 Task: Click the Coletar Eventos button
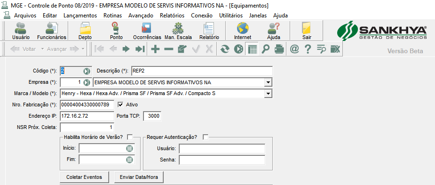pos(84,177)
